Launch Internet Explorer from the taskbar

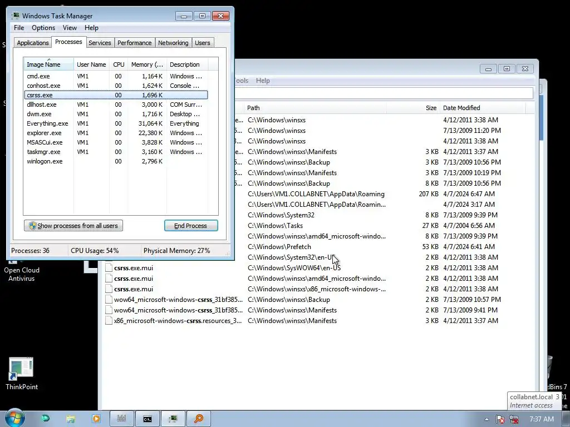click(x=45, y=419)
